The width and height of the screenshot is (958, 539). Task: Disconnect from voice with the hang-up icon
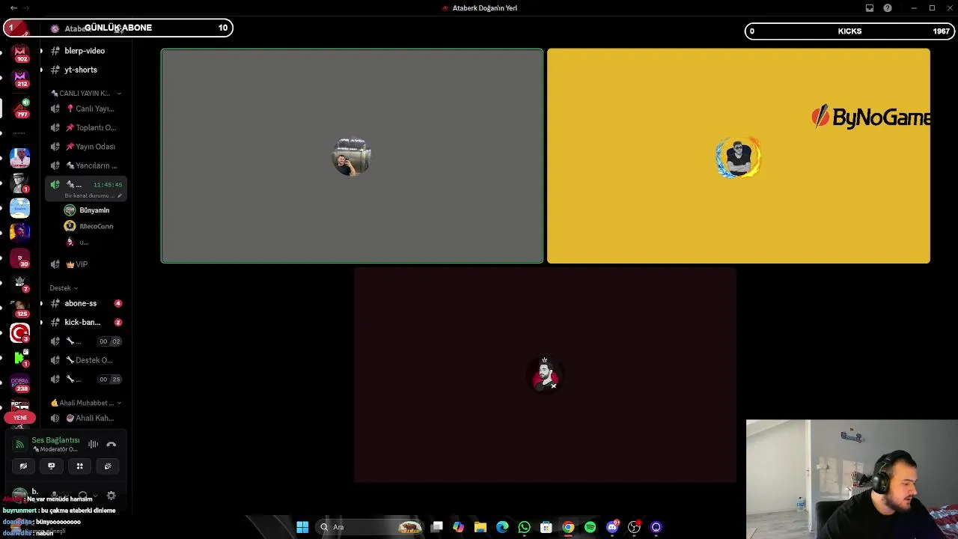(111, 444)
